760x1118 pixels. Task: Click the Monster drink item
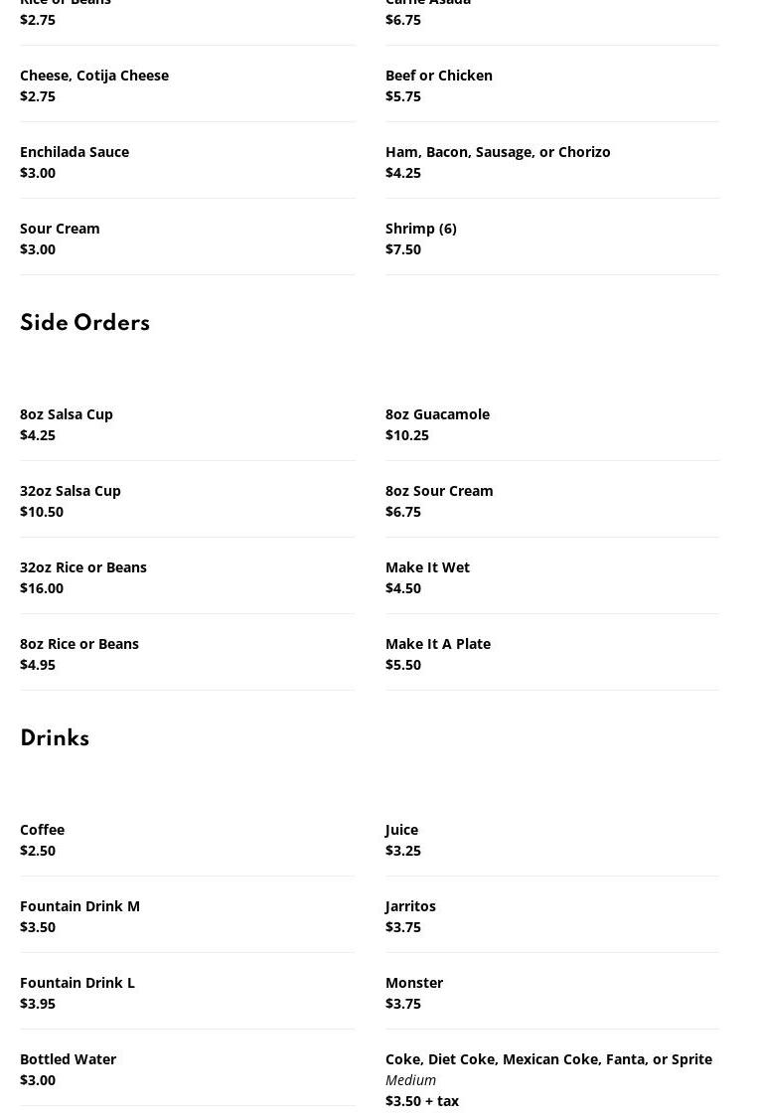click(414, 983)
